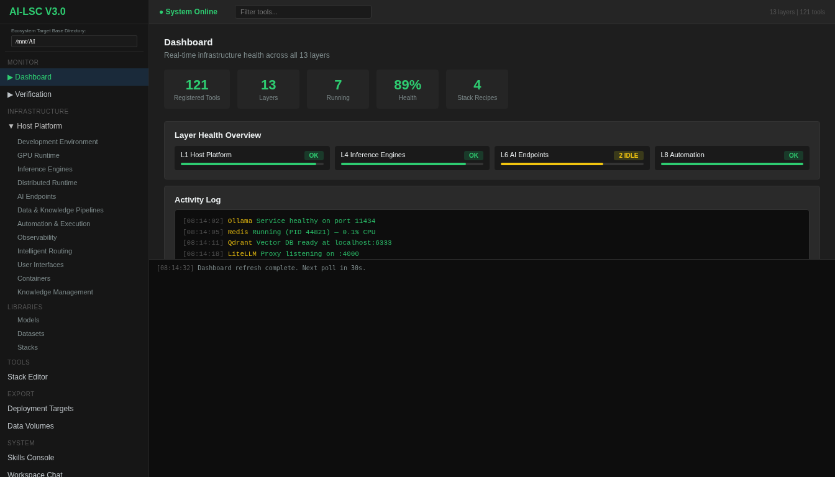Open Data Volumes page
Screen dimensions: 835x477
[74, 426]
